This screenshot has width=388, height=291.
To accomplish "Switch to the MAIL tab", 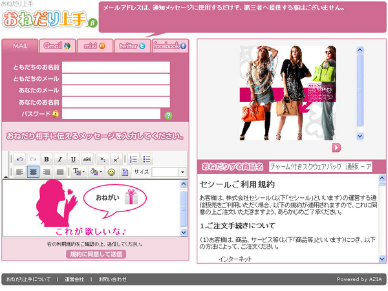I will click(20, 46).
